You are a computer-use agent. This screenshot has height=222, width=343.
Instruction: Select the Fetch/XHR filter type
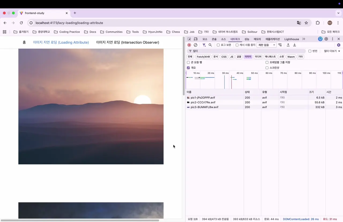[x=203, y=57]
